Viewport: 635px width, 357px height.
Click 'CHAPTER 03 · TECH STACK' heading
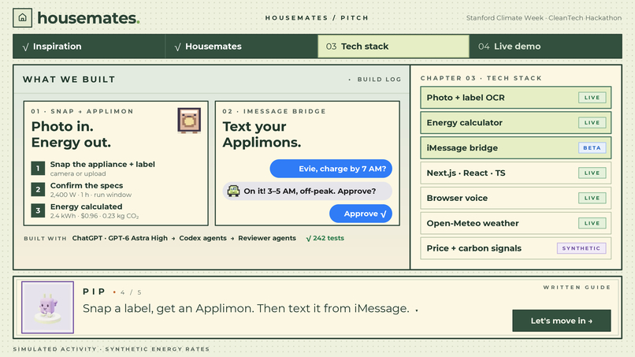click(x=481, y=78)
